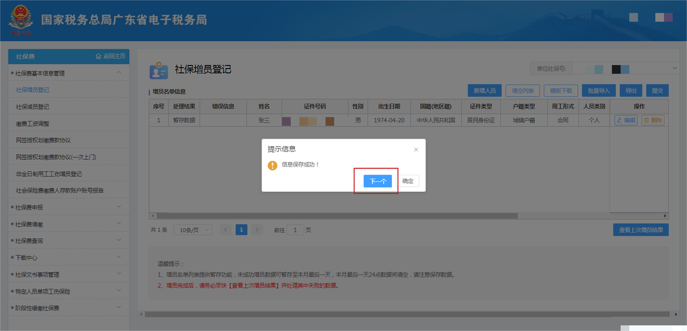Click the 批量导入 button
The width and height of the screenshot is (687, 331).
(599, 91)
